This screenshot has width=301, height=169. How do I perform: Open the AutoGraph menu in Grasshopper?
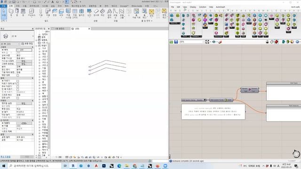click(221, 7)
